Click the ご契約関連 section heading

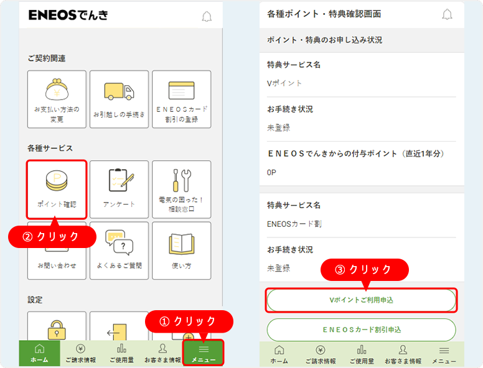[47, 58]
